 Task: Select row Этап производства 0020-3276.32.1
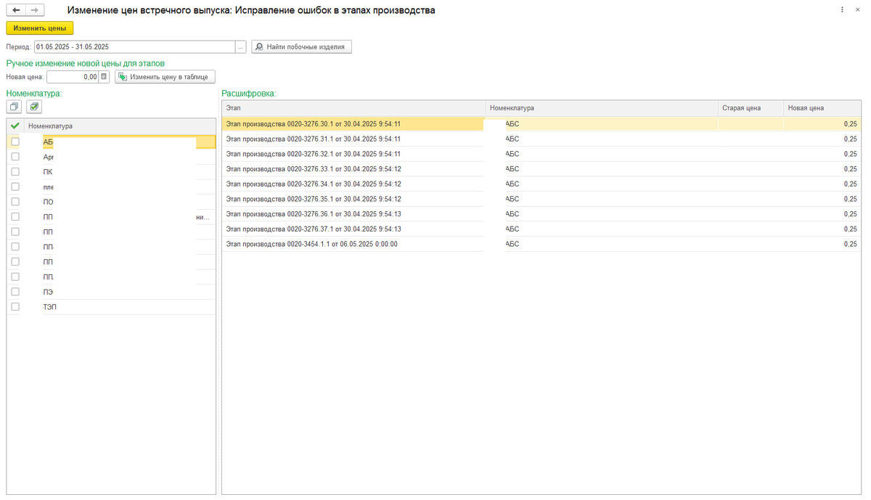tap(541, 154)
